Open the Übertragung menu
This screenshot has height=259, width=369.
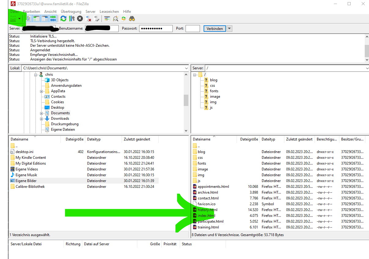pyautogui.click(x=71, y=12)
